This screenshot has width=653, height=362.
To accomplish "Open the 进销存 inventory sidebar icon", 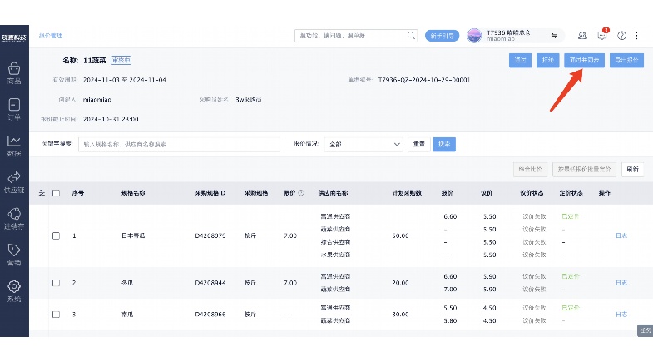I will (x=14, y=218).
